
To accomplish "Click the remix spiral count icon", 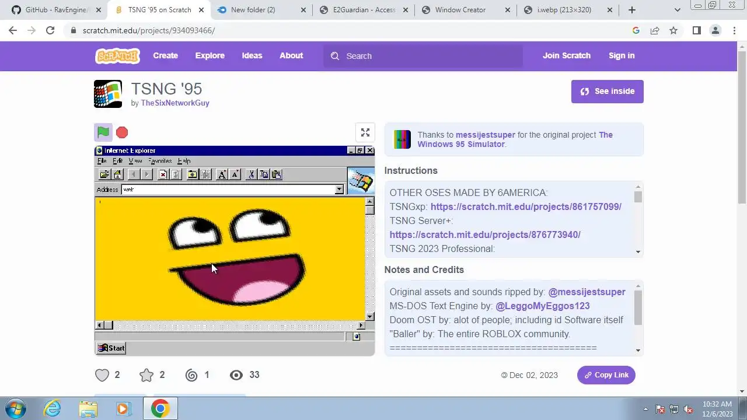I will tap(191, 375).
